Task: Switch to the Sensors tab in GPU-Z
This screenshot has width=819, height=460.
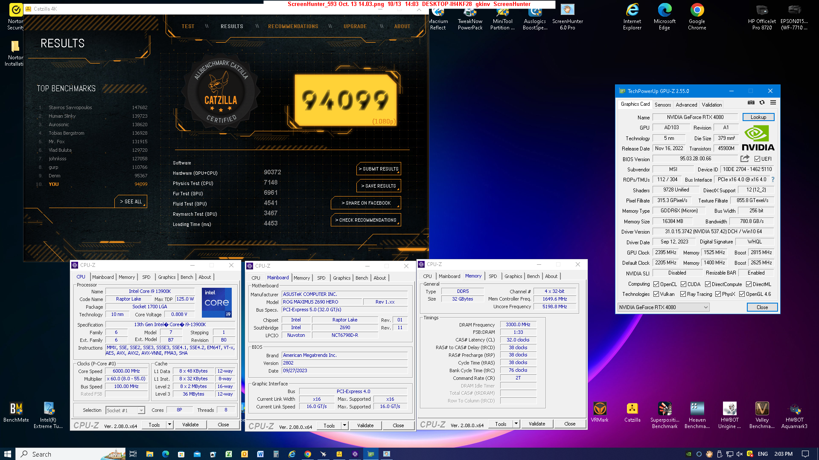Action: coord(662,105)
